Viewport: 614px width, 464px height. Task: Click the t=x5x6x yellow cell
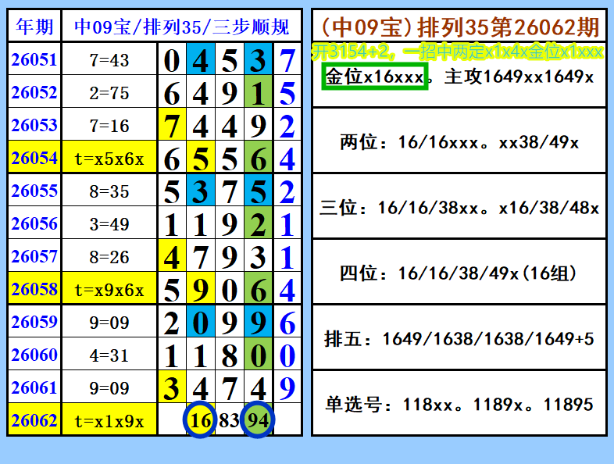click(x=109, y=158)
